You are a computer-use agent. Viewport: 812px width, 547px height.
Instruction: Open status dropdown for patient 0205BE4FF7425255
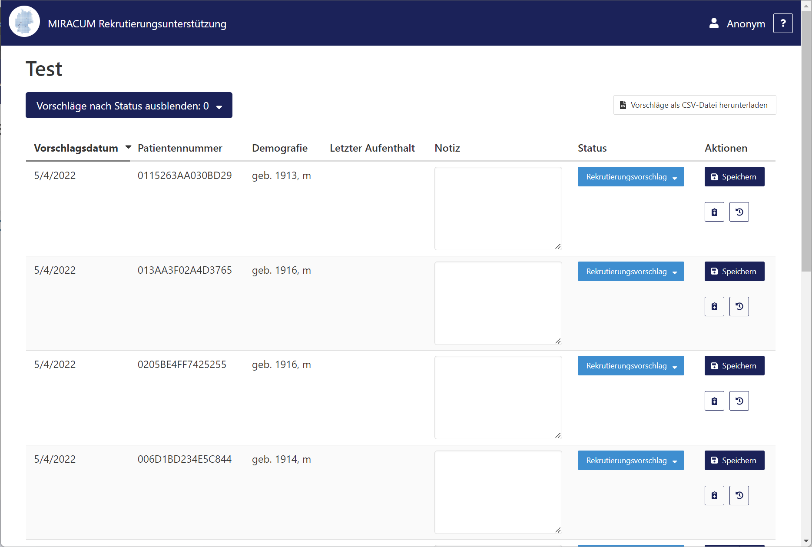pyautogui.click(x=631, y=366)
